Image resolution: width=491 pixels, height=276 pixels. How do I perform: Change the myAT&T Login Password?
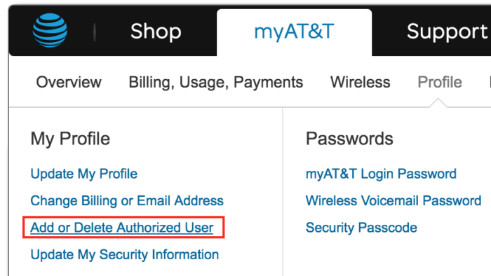(x=381, y=174)
